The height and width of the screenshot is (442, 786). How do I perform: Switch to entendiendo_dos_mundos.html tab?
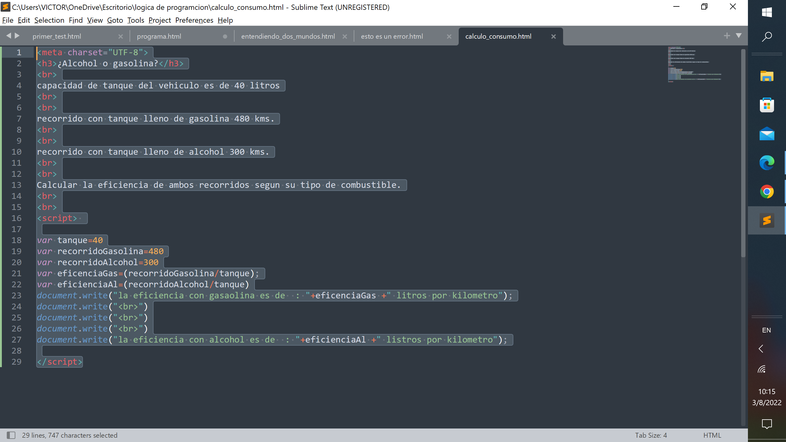click(288, 36)
